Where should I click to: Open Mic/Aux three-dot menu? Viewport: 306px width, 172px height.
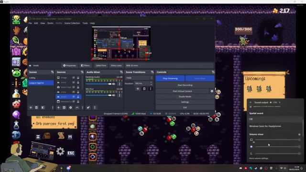120,96
